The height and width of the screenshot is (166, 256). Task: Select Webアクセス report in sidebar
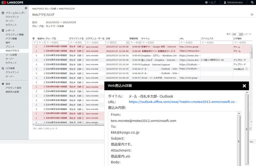pos(12,51)
